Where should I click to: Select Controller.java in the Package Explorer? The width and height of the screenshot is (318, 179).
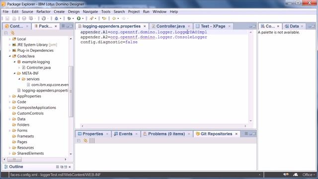click(x=39, y=68)
